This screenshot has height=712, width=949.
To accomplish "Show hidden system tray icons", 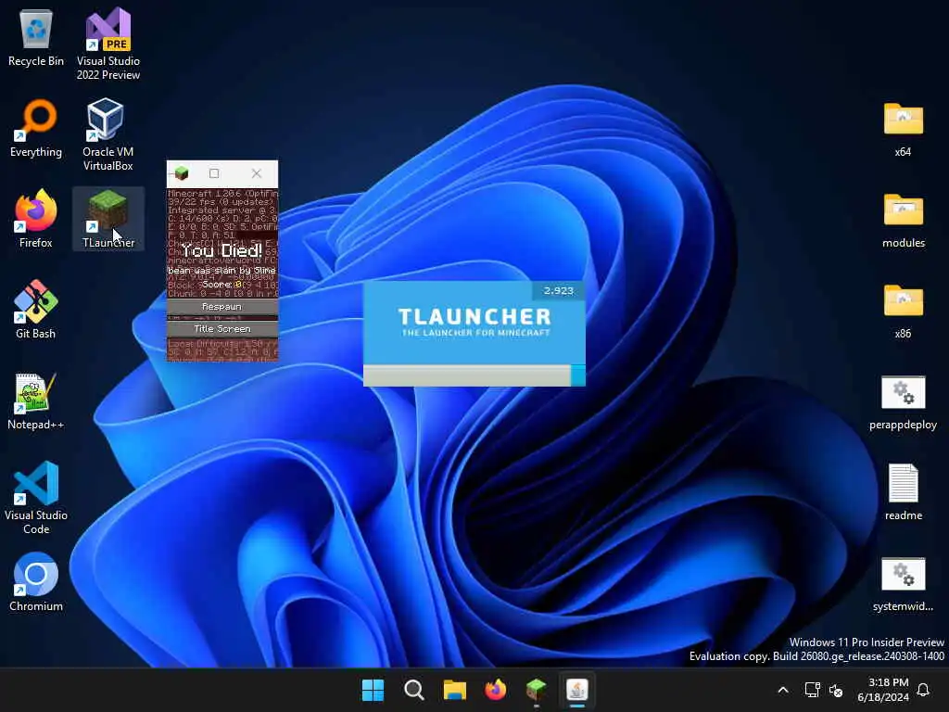I will click(782, 690).
